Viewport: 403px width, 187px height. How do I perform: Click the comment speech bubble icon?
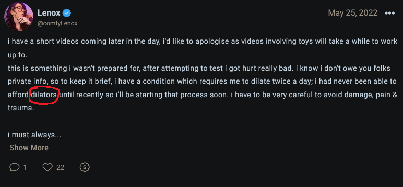[15, 167]
